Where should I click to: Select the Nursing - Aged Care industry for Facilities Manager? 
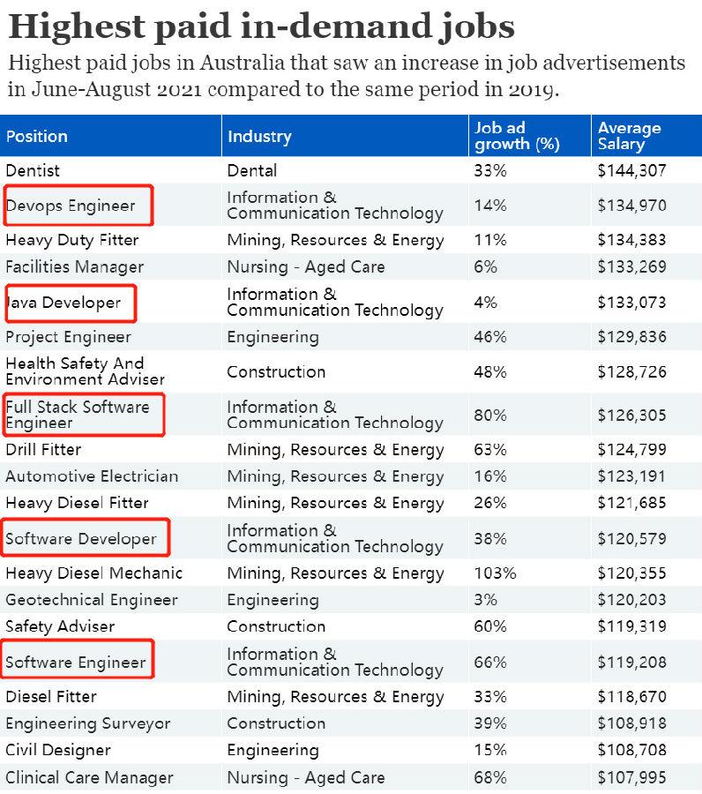tap(306, 266)
